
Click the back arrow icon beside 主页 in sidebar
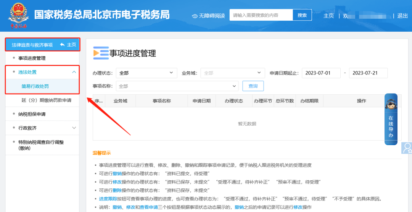[62, 45]
